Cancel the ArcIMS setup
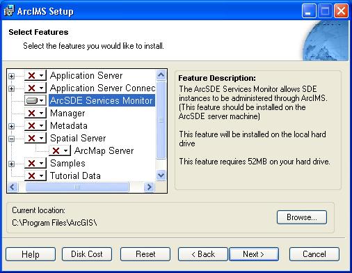Image resolution: width=352 pixels, height=273 pixels. click(314, 254)
